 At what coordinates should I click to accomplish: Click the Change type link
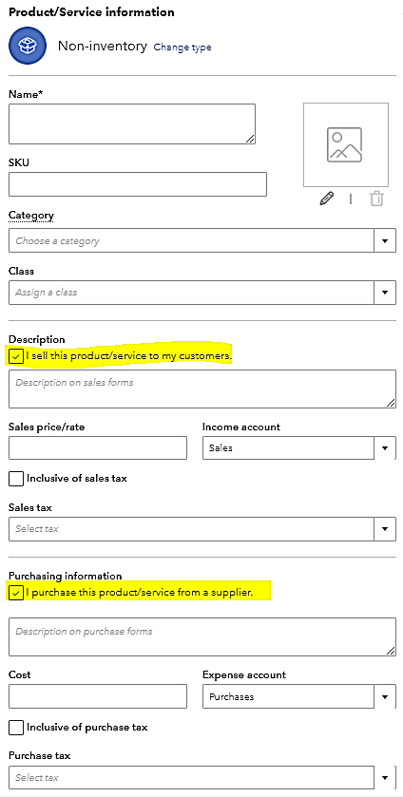(x=182, y=47)
